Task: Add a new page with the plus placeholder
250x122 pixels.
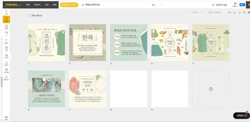Action: click(x=211, y=89)
